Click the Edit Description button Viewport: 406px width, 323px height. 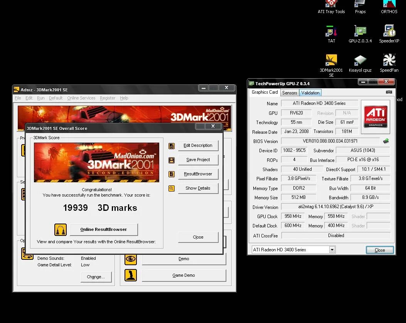click(198, 145)
